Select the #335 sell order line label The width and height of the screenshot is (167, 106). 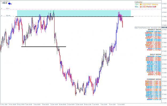click(8, 15)
